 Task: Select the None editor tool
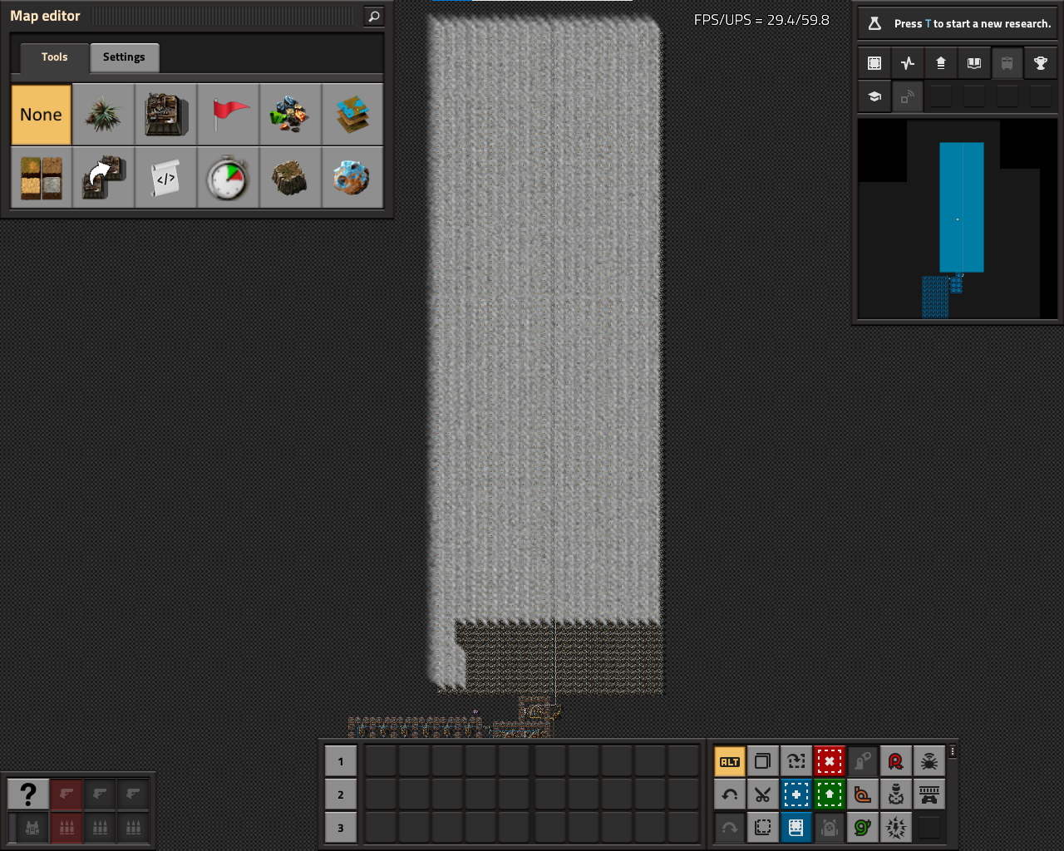[41, 115]
